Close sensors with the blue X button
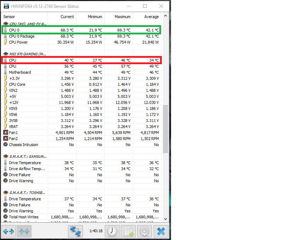 [x=161, y=231]
